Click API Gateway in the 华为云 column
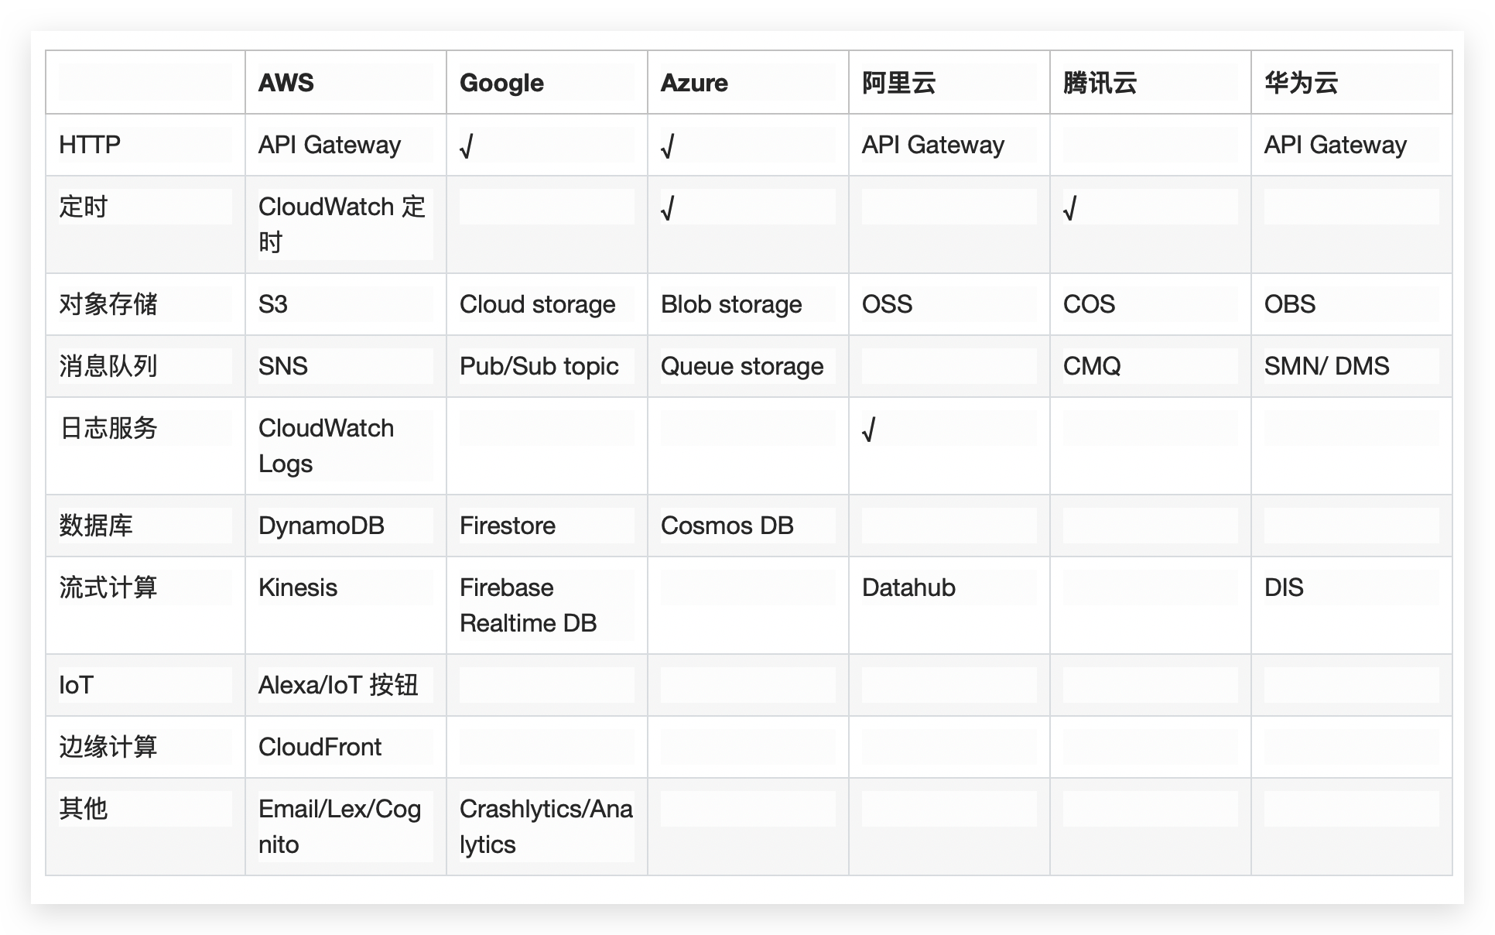Screen dimensions: 1495x935 (1336, 145)
